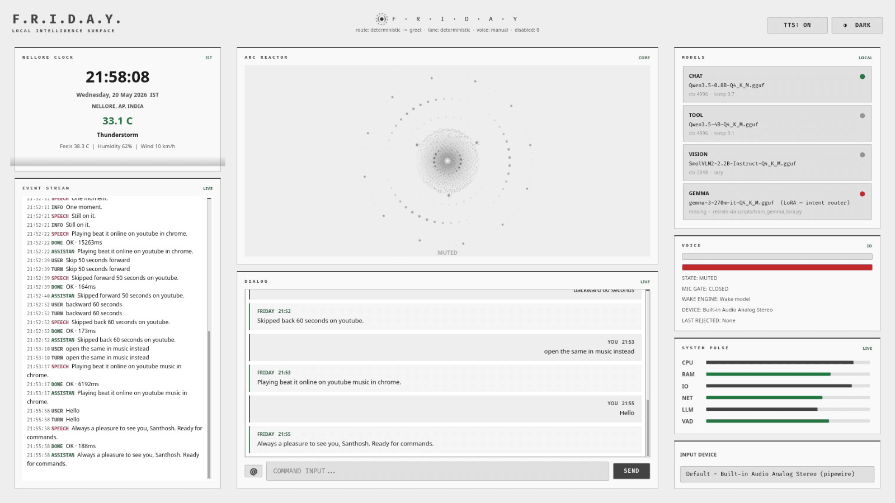Click the Arc Reactor core visualization
Viewport: 895px width, 503px height.
click(447, 161)
